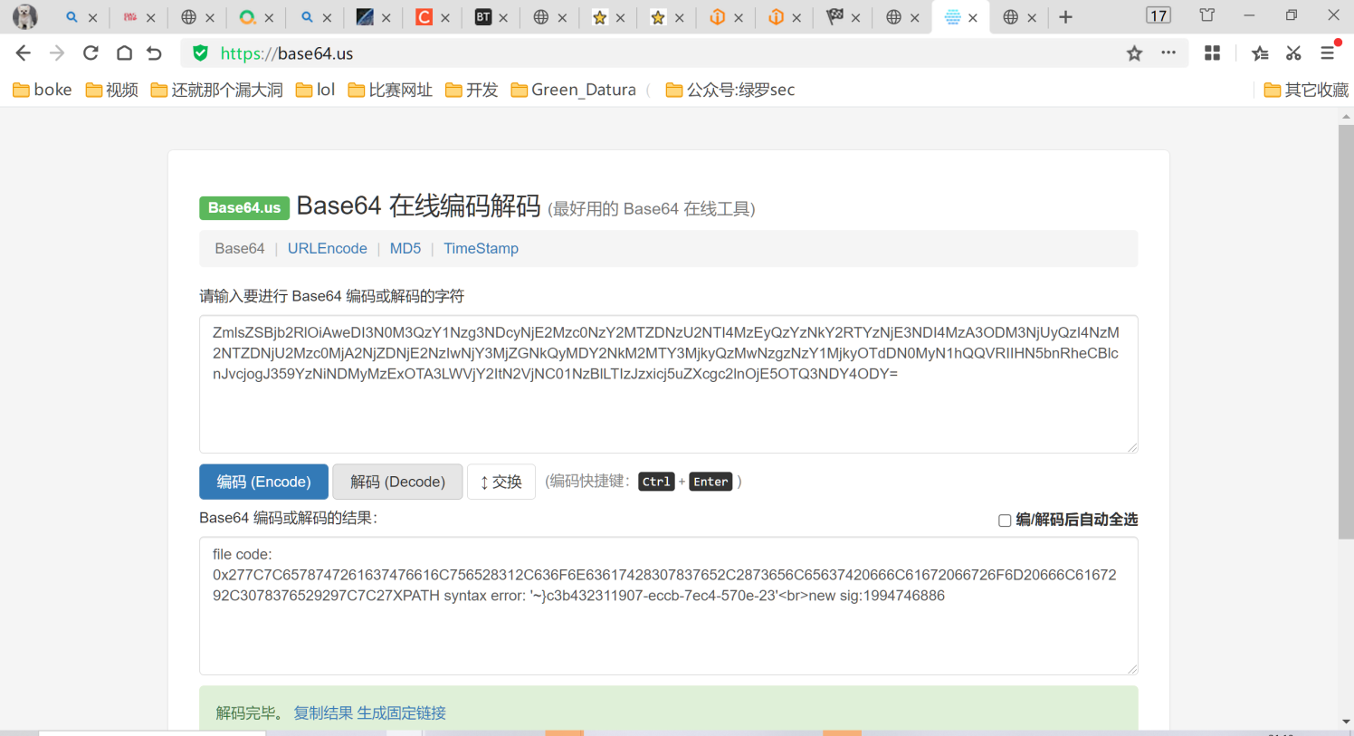Expand the 其它收藏 bookmarks folder
Image resolution: width=1354 pixels, height=736 pixels.
pos(1307,89)
